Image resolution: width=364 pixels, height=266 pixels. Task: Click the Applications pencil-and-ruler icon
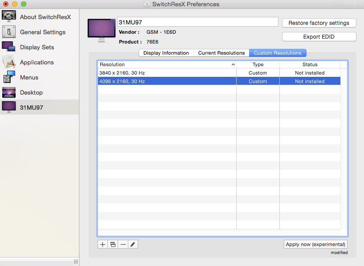(x=9, y=62)
